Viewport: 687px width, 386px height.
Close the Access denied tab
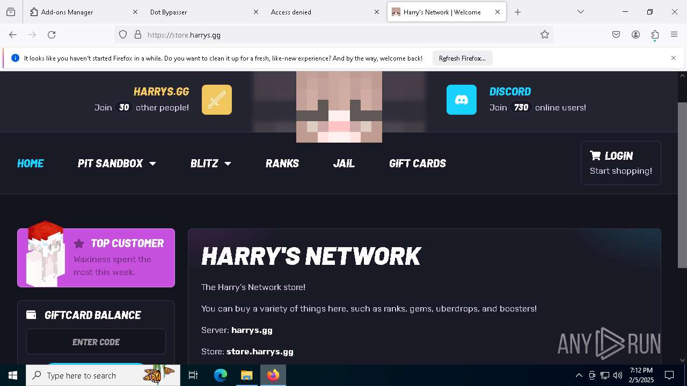click(x=377, y=12)
